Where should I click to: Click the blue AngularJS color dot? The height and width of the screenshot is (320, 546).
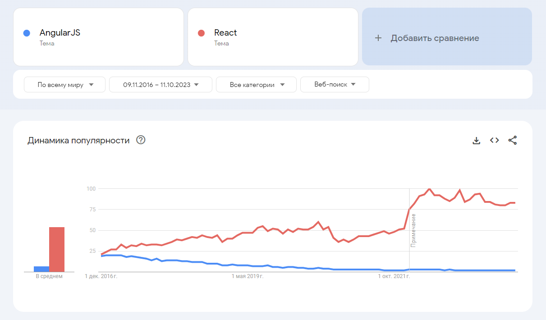click(27, 33)
